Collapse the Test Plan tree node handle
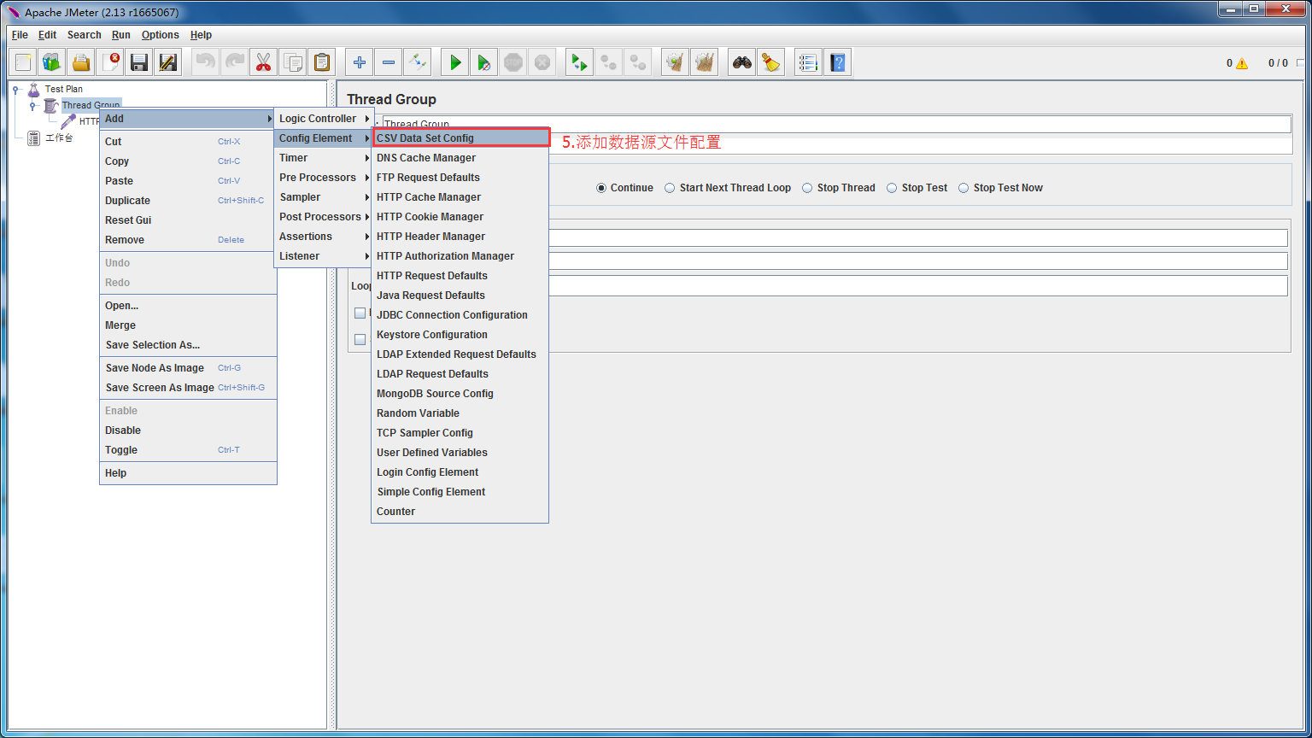The image size is (1312, 738). [16, 89]
